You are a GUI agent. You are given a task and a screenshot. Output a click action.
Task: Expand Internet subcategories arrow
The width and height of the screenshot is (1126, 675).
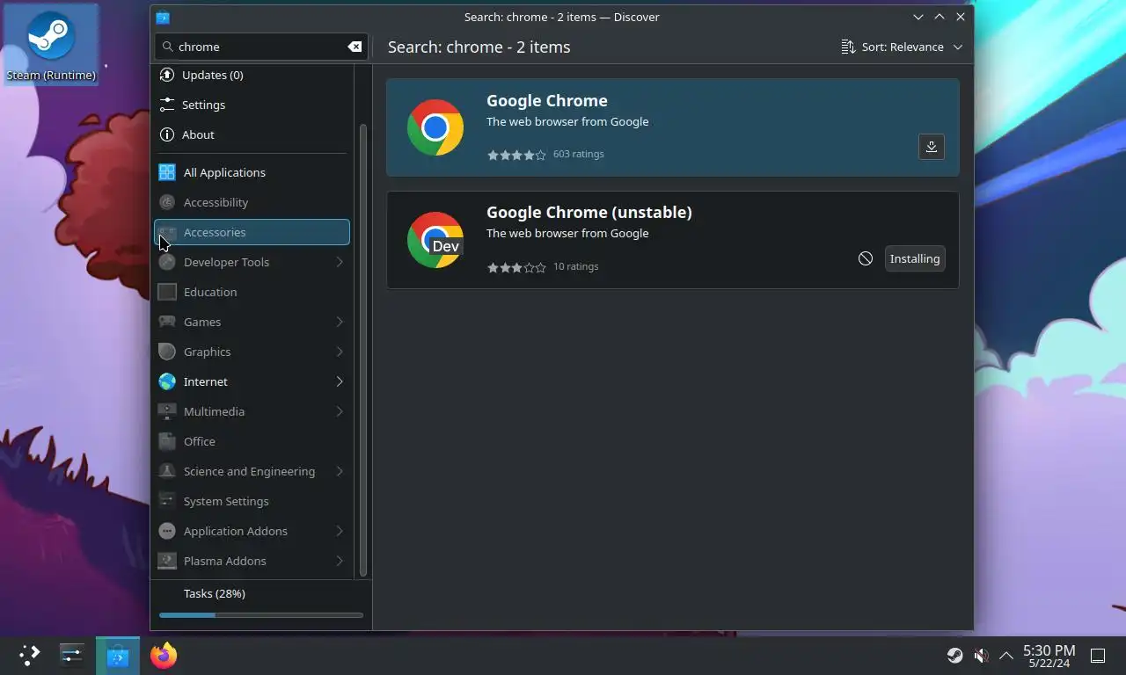click(340, 381)
